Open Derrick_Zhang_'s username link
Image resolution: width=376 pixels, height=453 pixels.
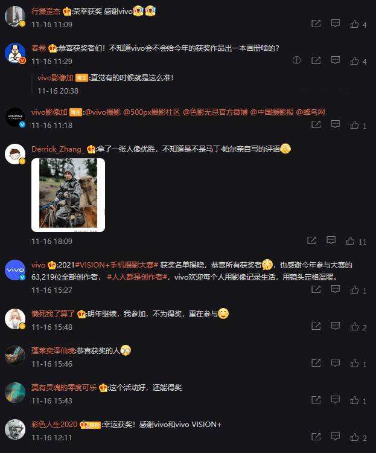click(58, 149)
